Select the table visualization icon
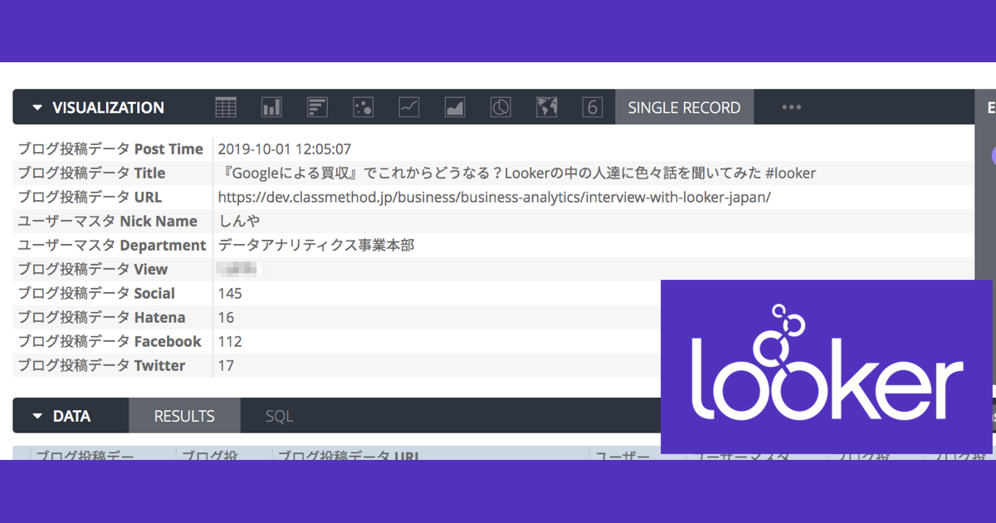Viewport: 996px width, 523px height. coord(226,106)
